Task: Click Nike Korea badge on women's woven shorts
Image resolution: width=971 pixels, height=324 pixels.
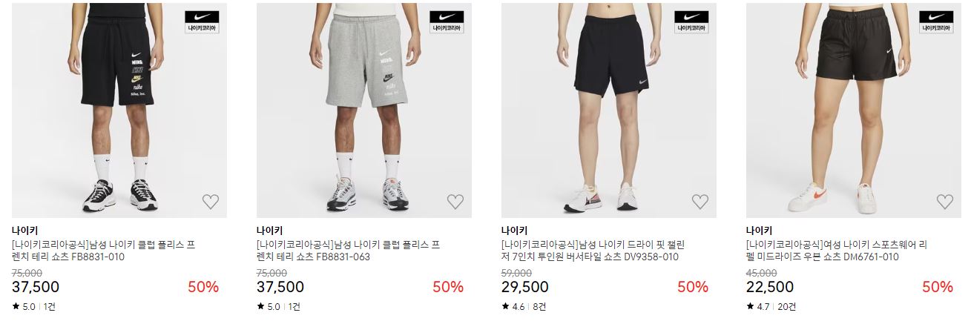Action: tap(936, 22)
